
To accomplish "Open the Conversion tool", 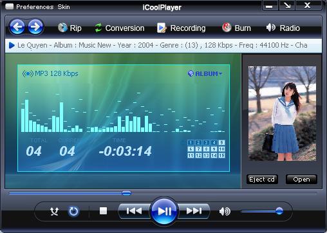I will click(120, 28).
